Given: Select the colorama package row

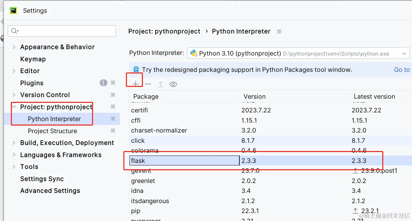Looking at the screenshot, I should tap(270, 150).
